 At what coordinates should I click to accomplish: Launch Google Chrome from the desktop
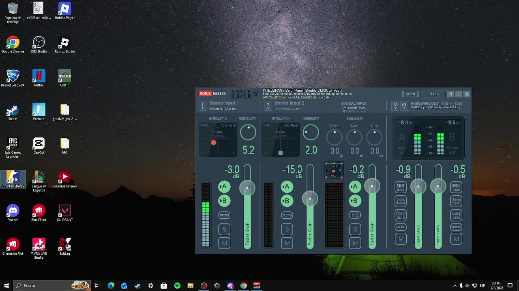pos(13,45)
